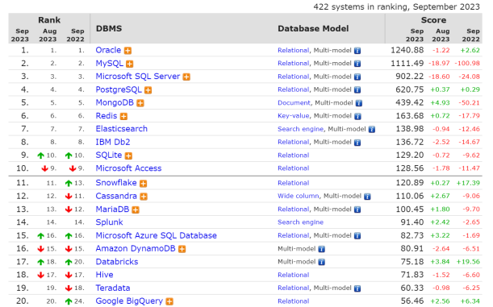Click the info icon in Microsoft SQL Server row
Screen dimensions: 493x307
[x=357, y=77]
